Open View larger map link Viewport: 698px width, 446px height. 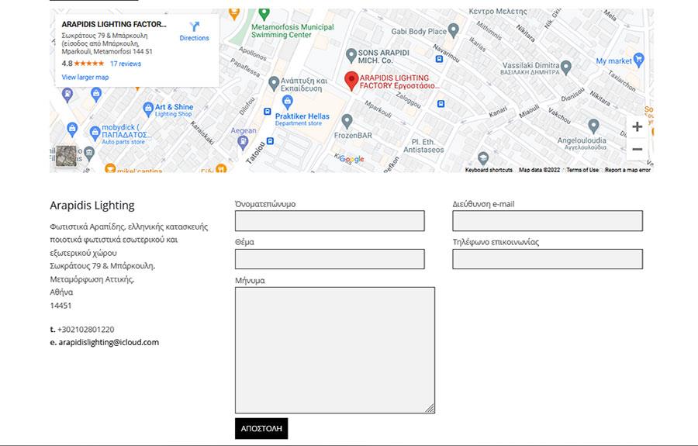tap(85, 77)
